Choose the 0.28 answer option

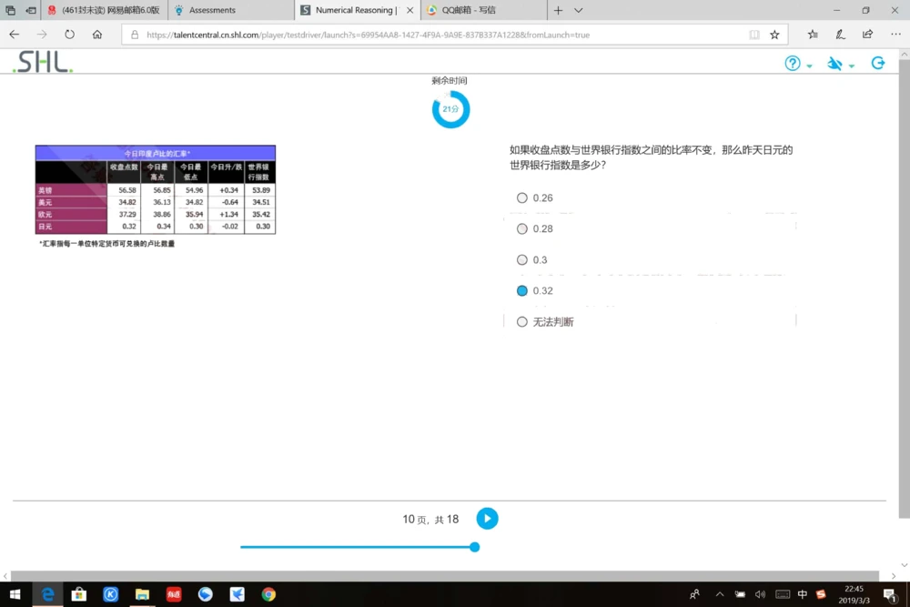(x=521, y=228)
